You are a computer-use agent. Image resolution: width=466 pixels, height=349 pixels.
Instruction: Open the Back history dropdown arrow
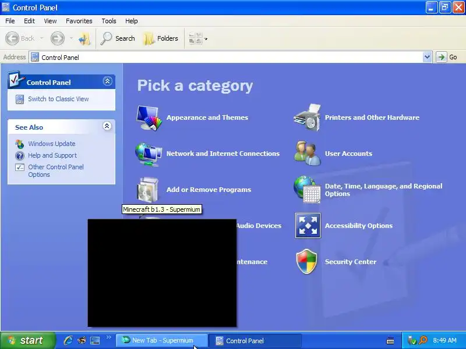point(41,38)
